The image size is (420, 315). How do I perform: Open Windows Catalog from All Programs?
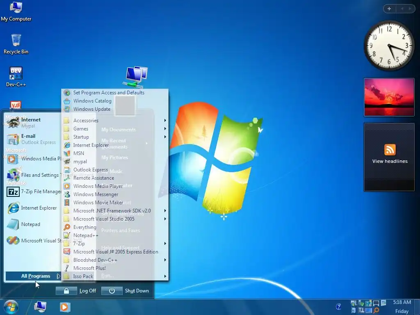click(115, 101)
